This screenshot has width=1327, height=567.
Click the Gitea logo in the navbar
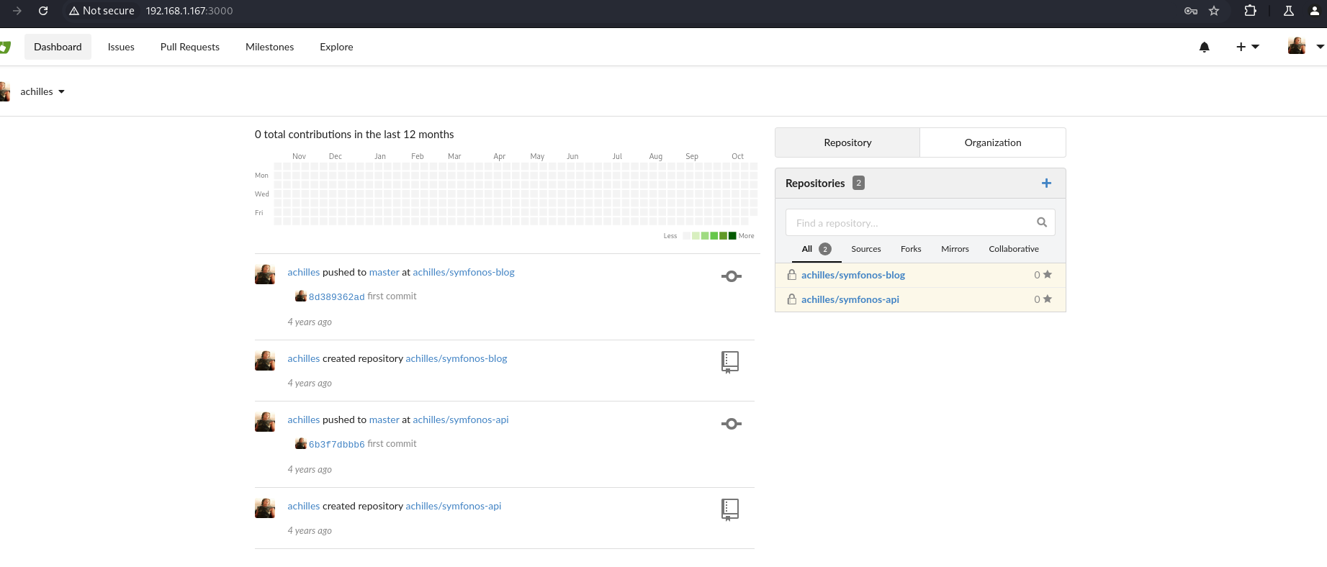tap(5, 47)
